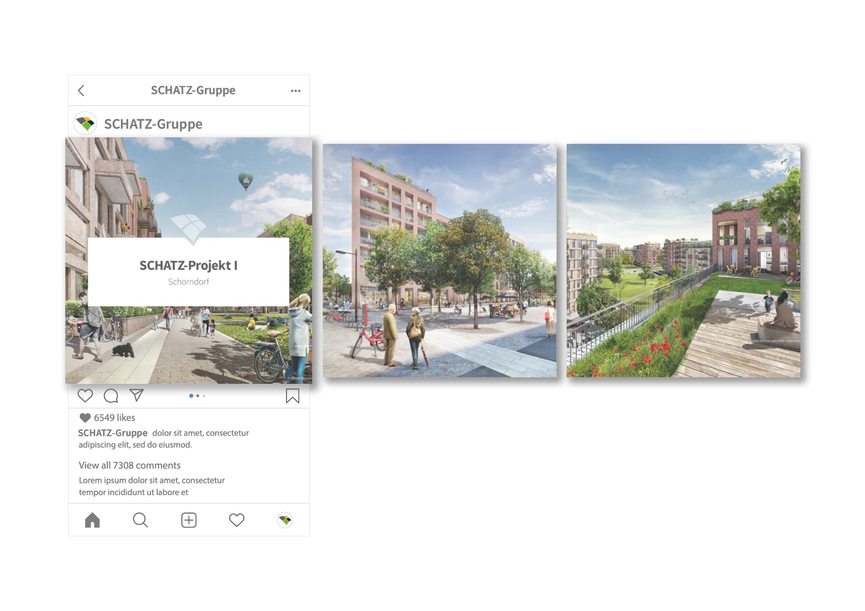The image size is (865, 611).
Task: Open the SCHATZ-Gruppe profile avatar logo
Action: (85, 123)
